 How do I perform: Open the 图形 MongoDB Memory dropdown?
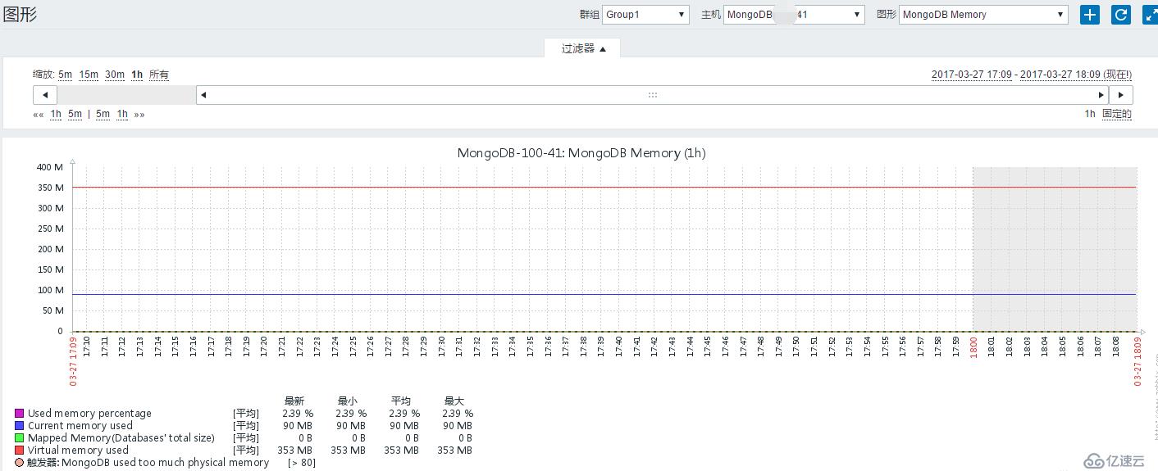[983, 15]
